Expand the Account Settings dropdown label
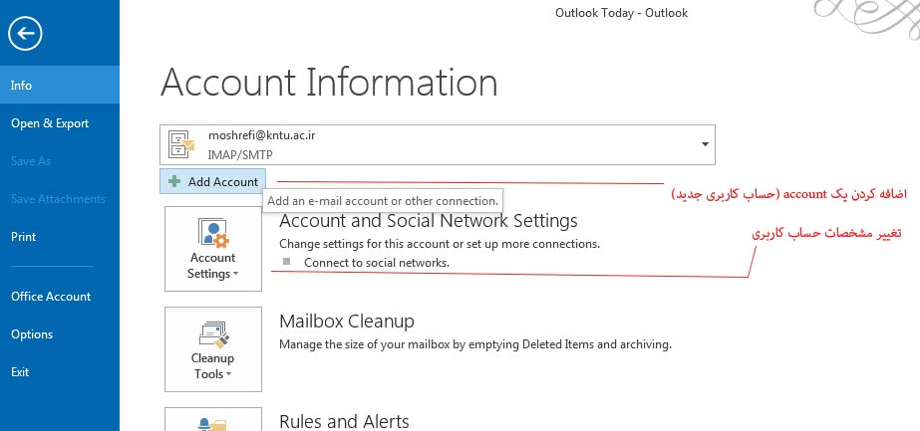Image resolution: width=920 pixels, height=431 pixels. coord(212,266)
